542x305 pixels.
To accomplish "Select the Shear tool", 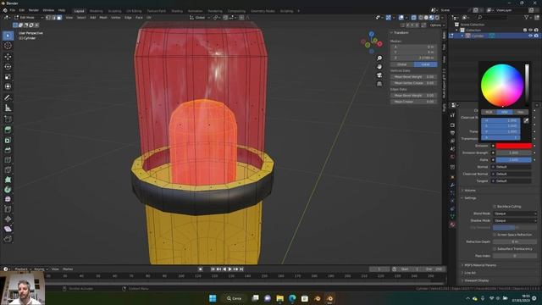I will (x=8, y=229).
